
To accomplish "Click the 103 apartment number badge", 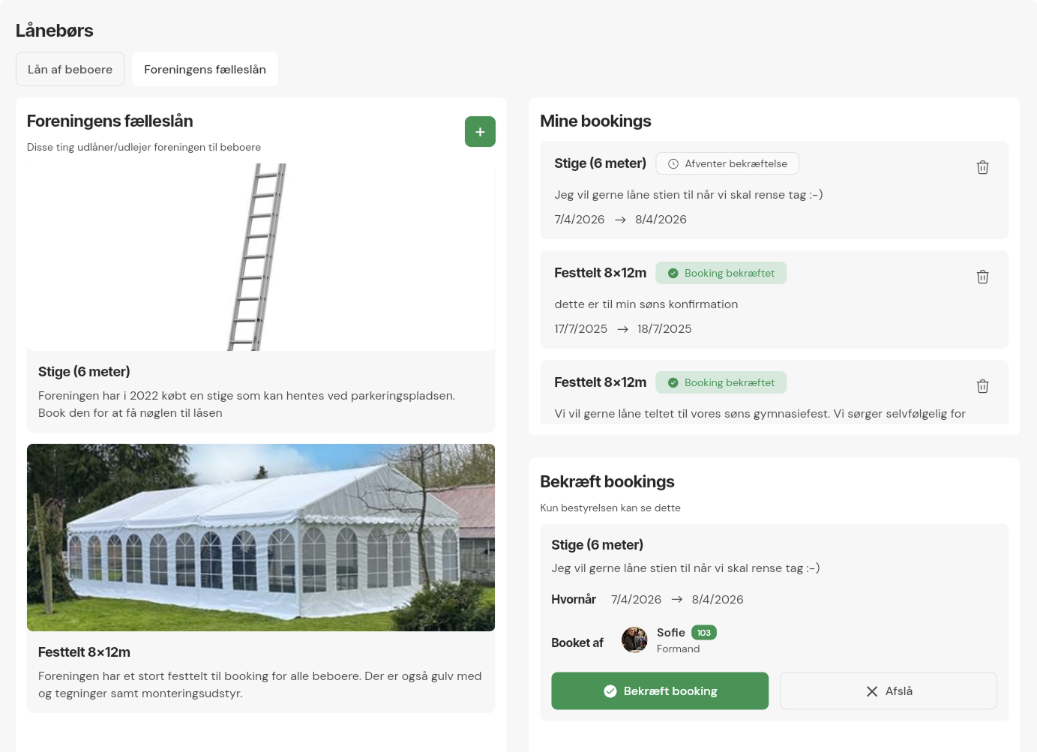I will coord(703,633).
